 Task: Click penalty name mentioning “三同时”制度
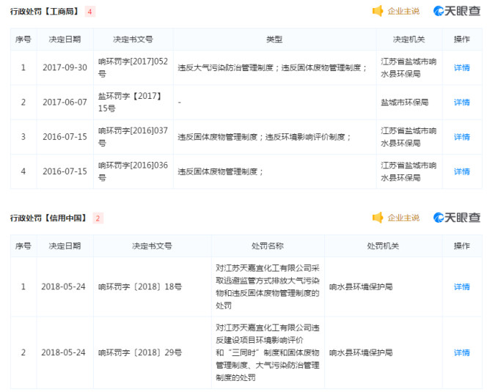pos(268,352)
